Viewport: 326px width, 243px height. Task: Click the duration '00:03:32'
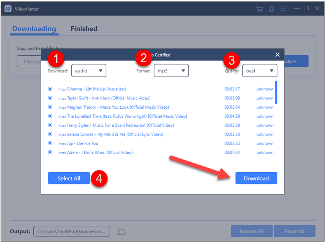(232, 143)
